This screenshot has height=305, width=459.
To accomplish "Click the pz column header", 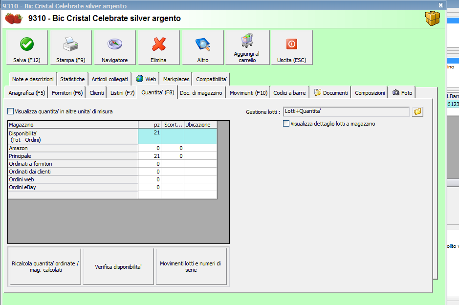I will click(x=150, y=125).
